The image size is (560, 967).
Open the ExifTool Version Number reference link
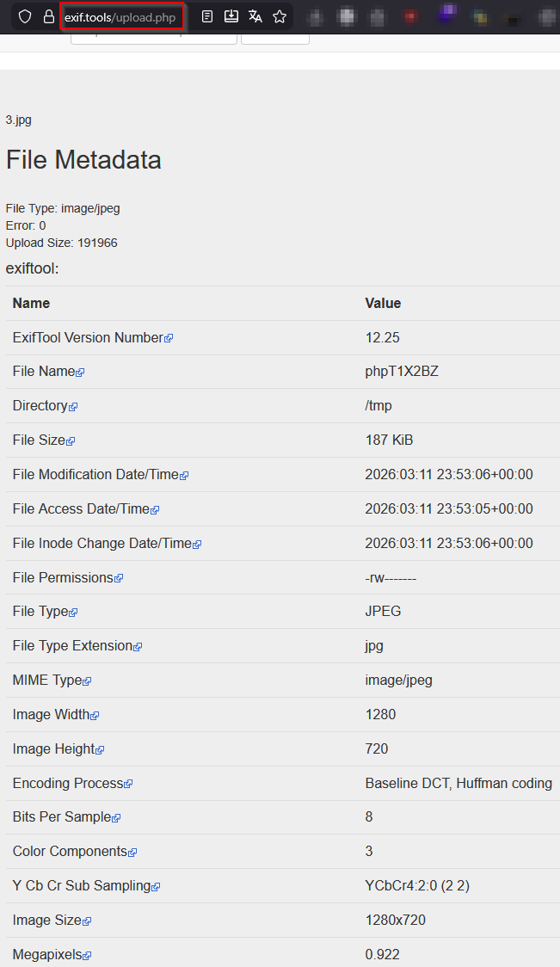click(x=86, y=337)
